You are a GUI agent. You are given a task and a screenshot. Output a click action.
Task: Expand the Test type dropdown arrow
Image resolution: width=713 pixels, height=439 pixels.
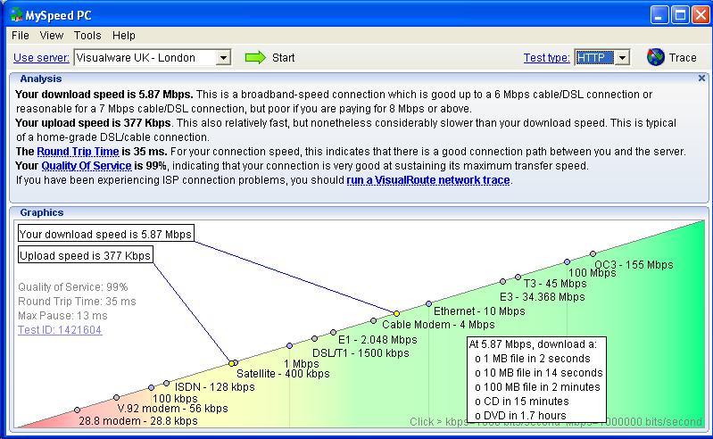[x=623, y=58]
